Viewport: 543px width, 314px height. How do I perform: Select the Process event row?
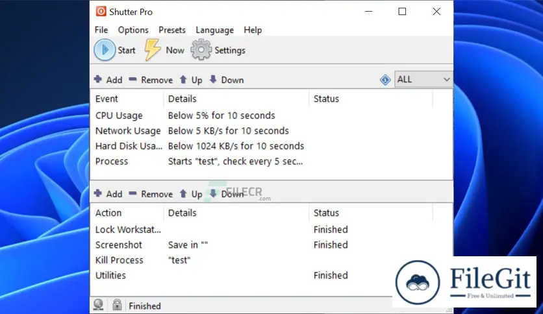click(x=271, y=161)
